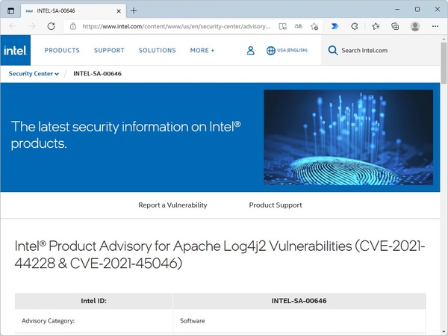Open the favorites list
Image resolution: width=448 pixels, height=336 pixels.
[x=376, y=26]
